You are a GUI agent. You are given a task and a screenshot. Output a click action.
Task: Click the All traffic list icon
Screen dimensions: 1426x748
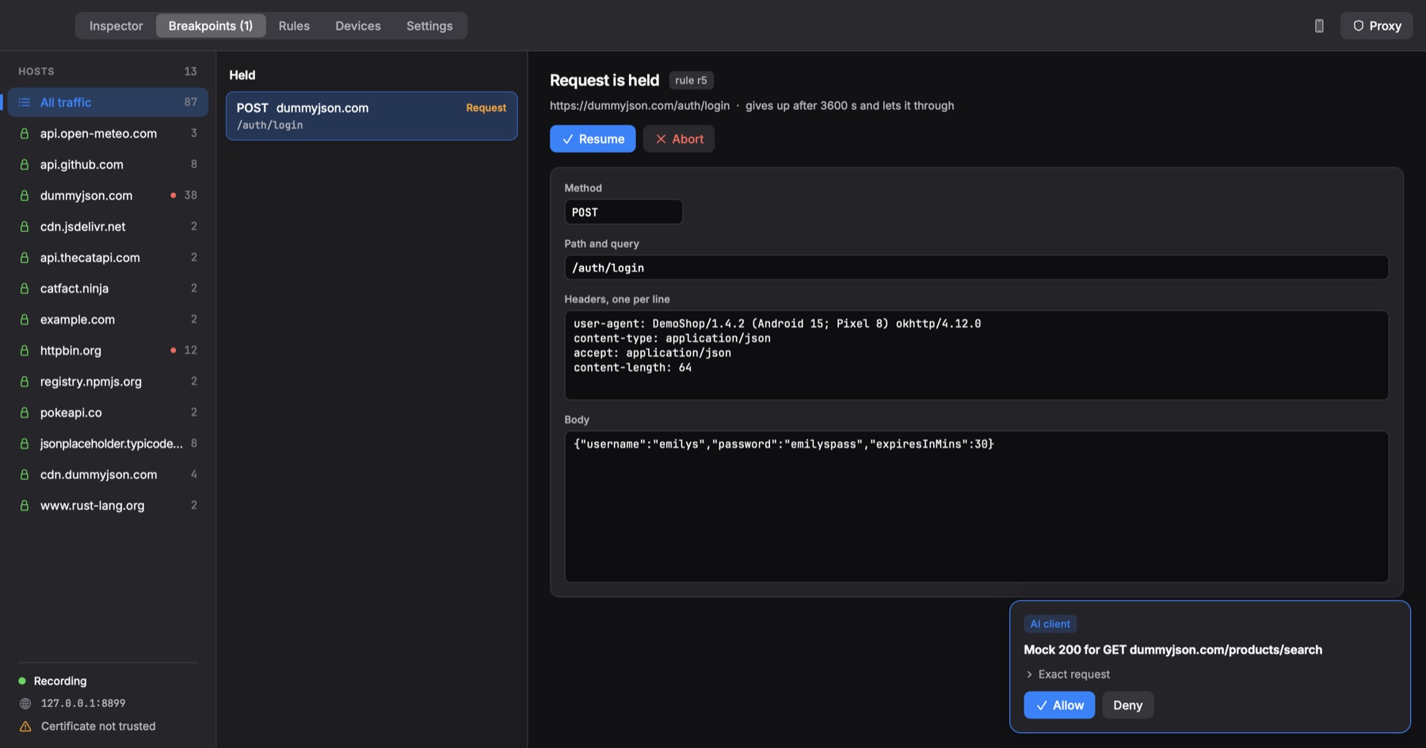pos(25,102)
